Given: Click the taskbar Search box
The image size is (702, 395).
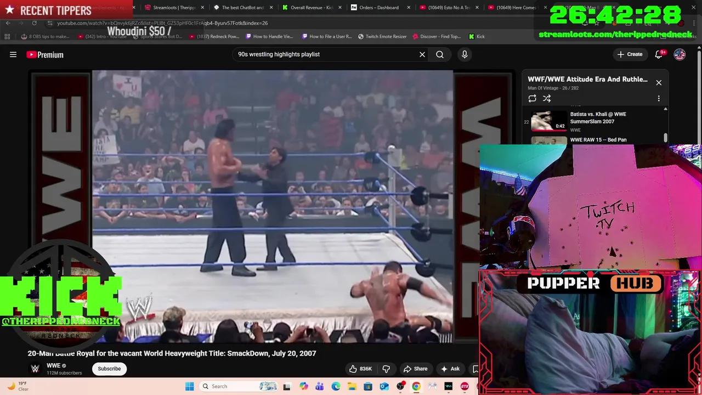Looking at the screenshot, I should pos(239,386).
